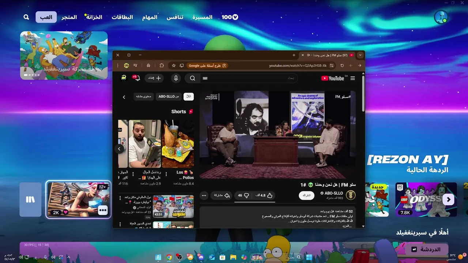Click the 100 V-Bucks balance in Fortnite
The height and width of the screenshot is (263, 468).
pos(230,17)
